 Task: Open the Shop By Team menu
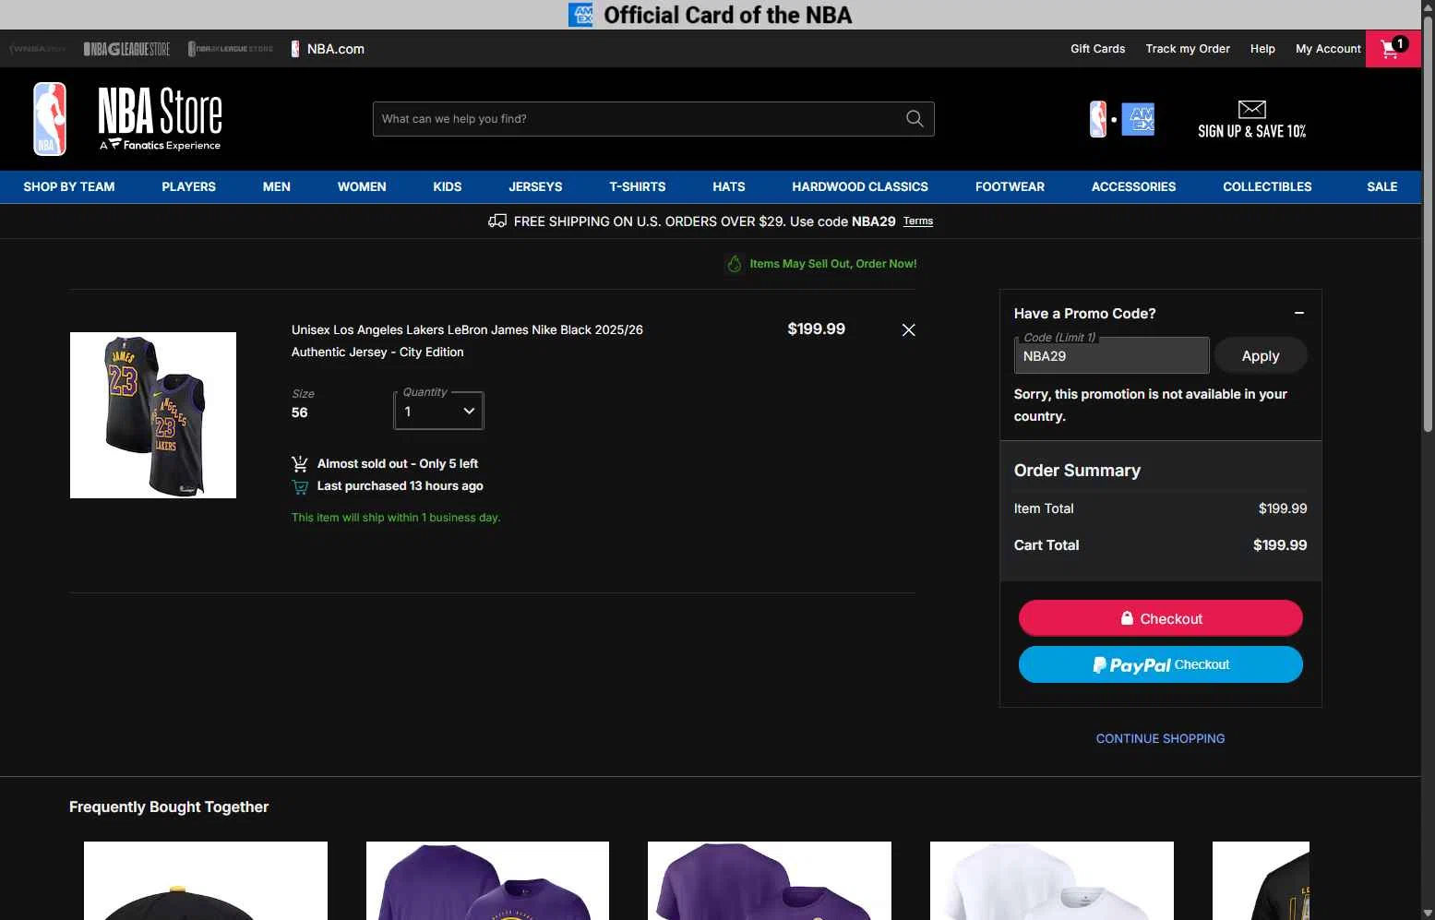[x=69, y=186]
